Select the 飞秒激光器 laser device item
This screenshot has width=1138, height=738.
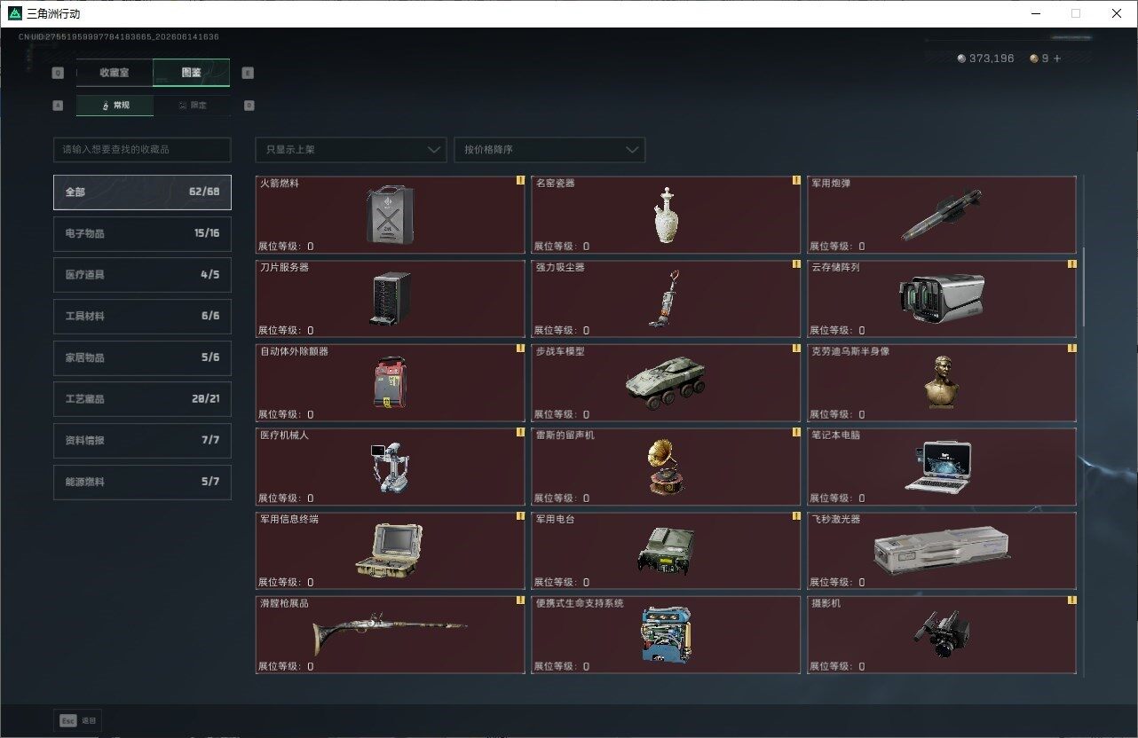pos(942,551)
